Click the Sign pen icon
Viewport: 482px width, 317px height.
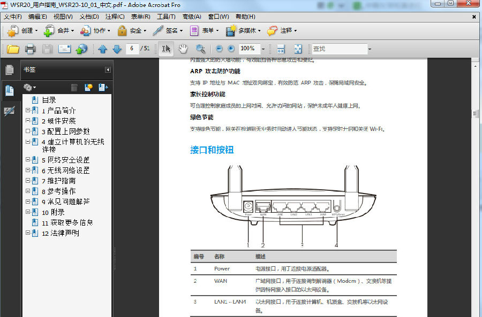click(x=158, y=30)
